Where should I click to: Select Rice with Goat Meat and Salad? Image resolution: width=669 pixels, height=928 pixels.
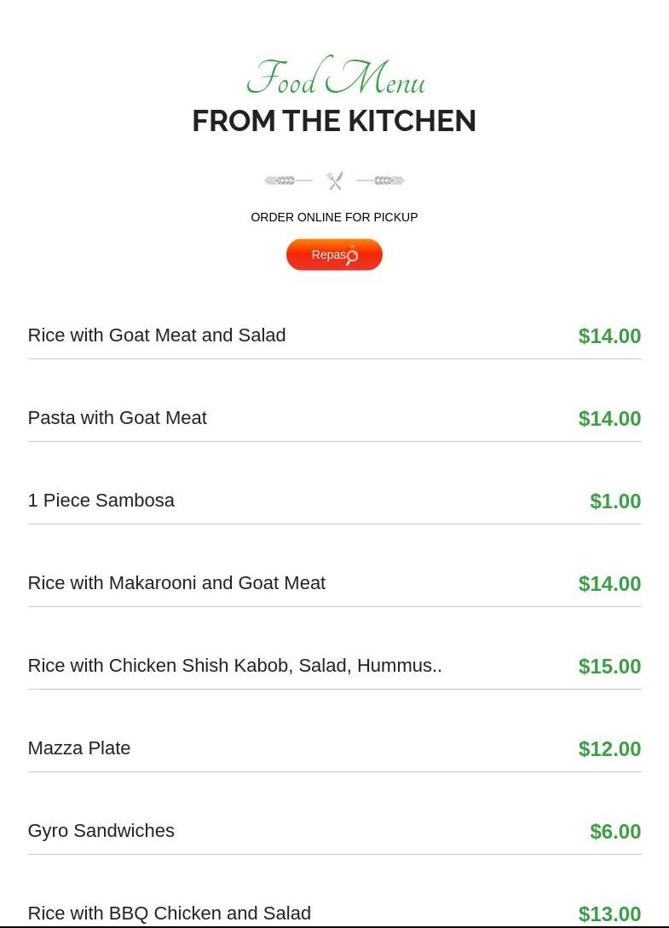pos(157,335)
